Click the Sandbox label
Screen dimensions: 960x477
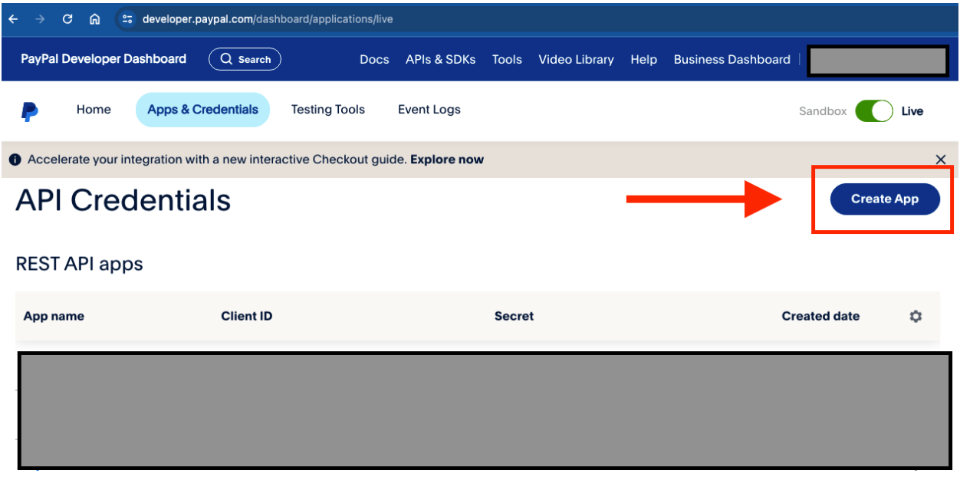click(823, 111)
